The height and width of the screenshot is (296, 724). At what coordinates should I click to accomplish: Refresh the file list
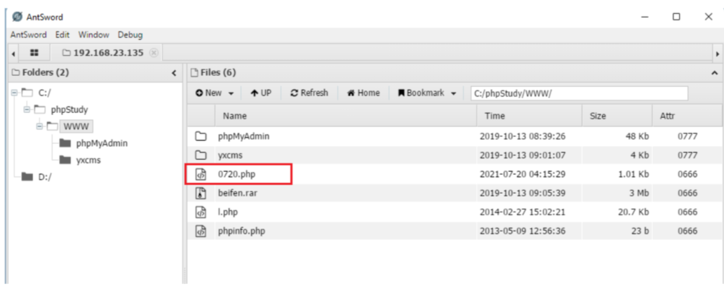(309, 93)
